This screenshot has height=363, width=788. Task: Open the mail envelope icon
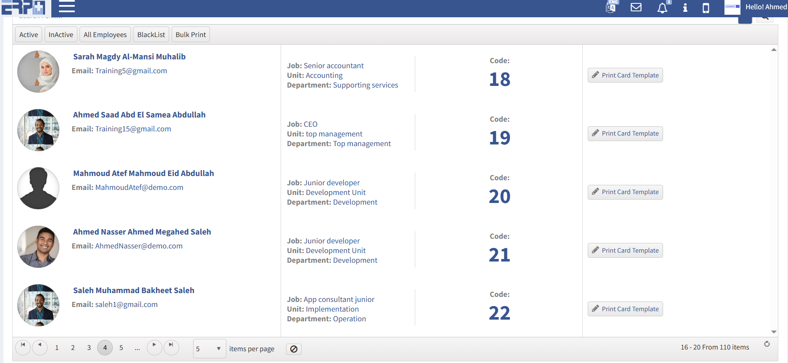click(636, 7)
